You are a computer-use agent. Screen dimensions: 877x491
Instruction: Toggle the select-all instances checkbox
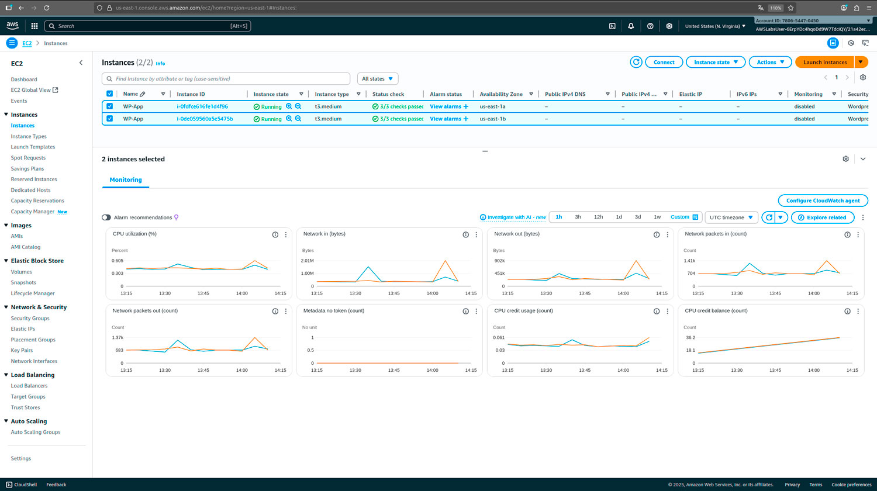click(x=109, y=94)
